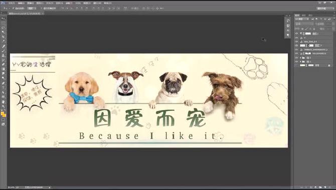Select the Eraser tool

[3, 64]
